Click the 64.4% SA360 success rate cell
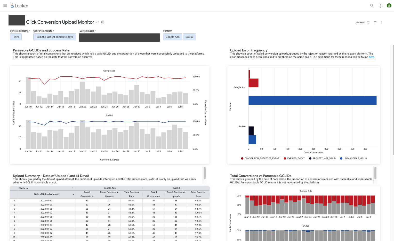The height and width of the screenshot is (241, 394). point(198,201)
